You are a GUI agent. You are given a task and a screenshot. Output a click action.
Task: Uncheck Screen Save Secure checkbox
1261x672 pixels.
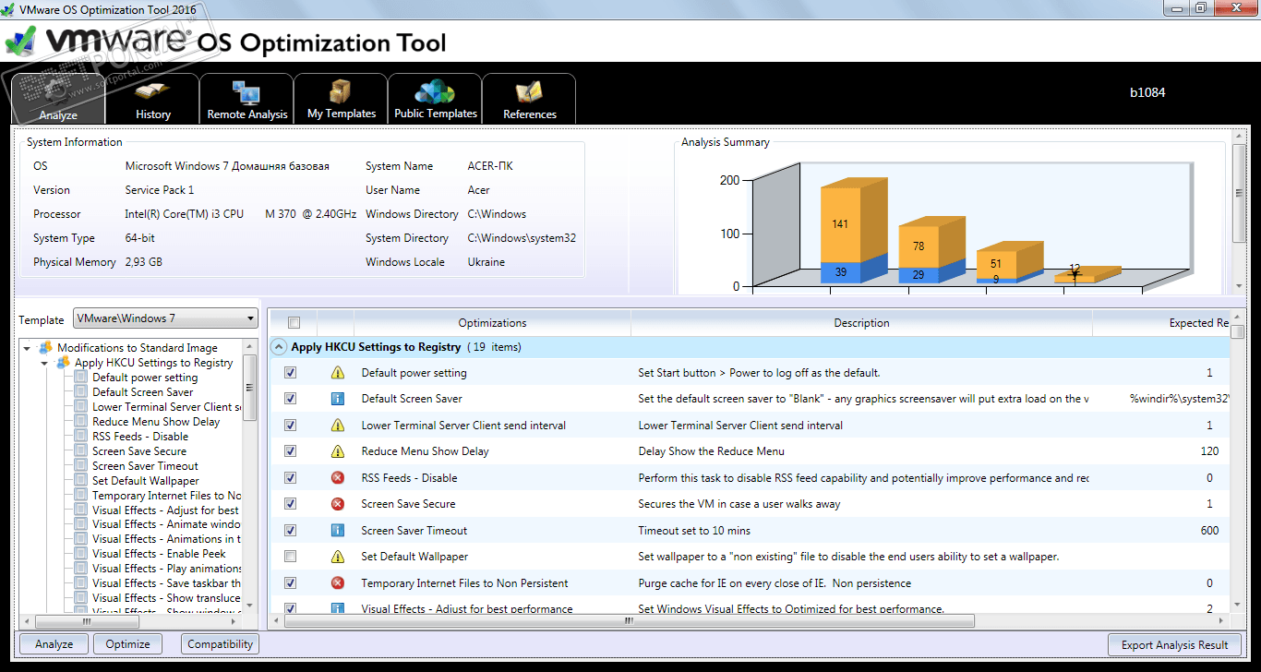click(x=291, y=504)
